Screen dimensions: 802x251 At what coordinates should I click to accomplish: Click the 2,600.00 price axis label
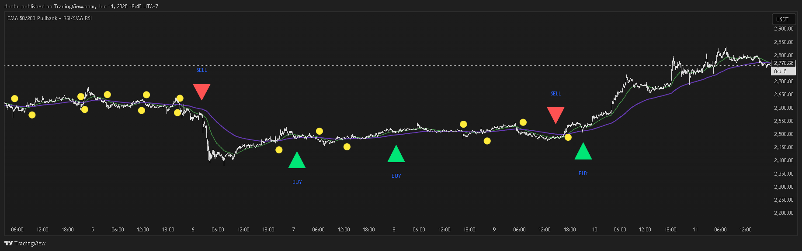tap(784, 108)
